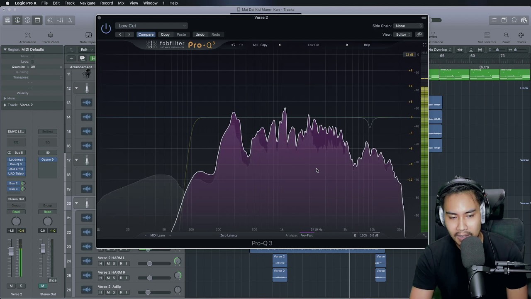Open the Mix menu
Screen dimensions: 531x299
(x=121, y=3)
